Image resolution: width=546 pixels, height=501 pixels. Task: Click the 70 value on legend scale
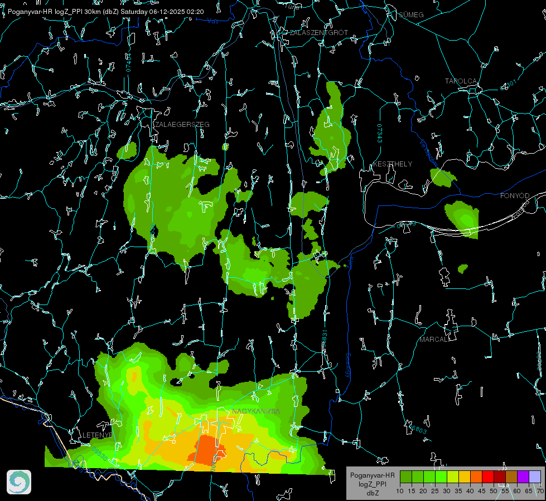540,492
